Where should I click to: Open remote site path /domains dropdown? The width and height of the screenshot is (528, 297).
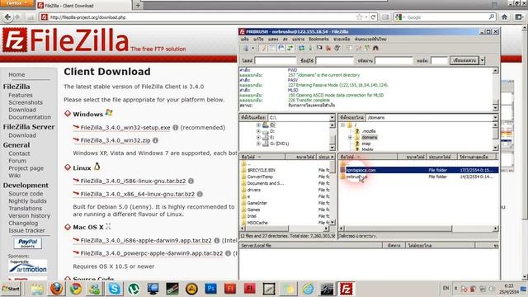pos(495,117)
